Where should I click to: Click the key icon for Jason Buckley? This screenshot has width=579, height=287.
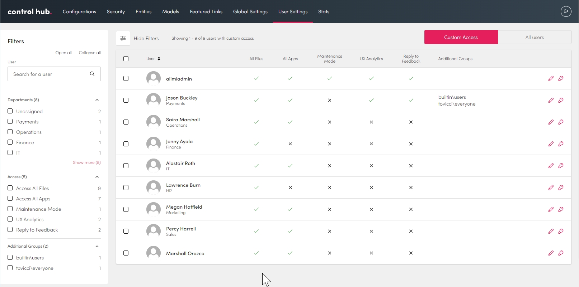coord(561,100)
